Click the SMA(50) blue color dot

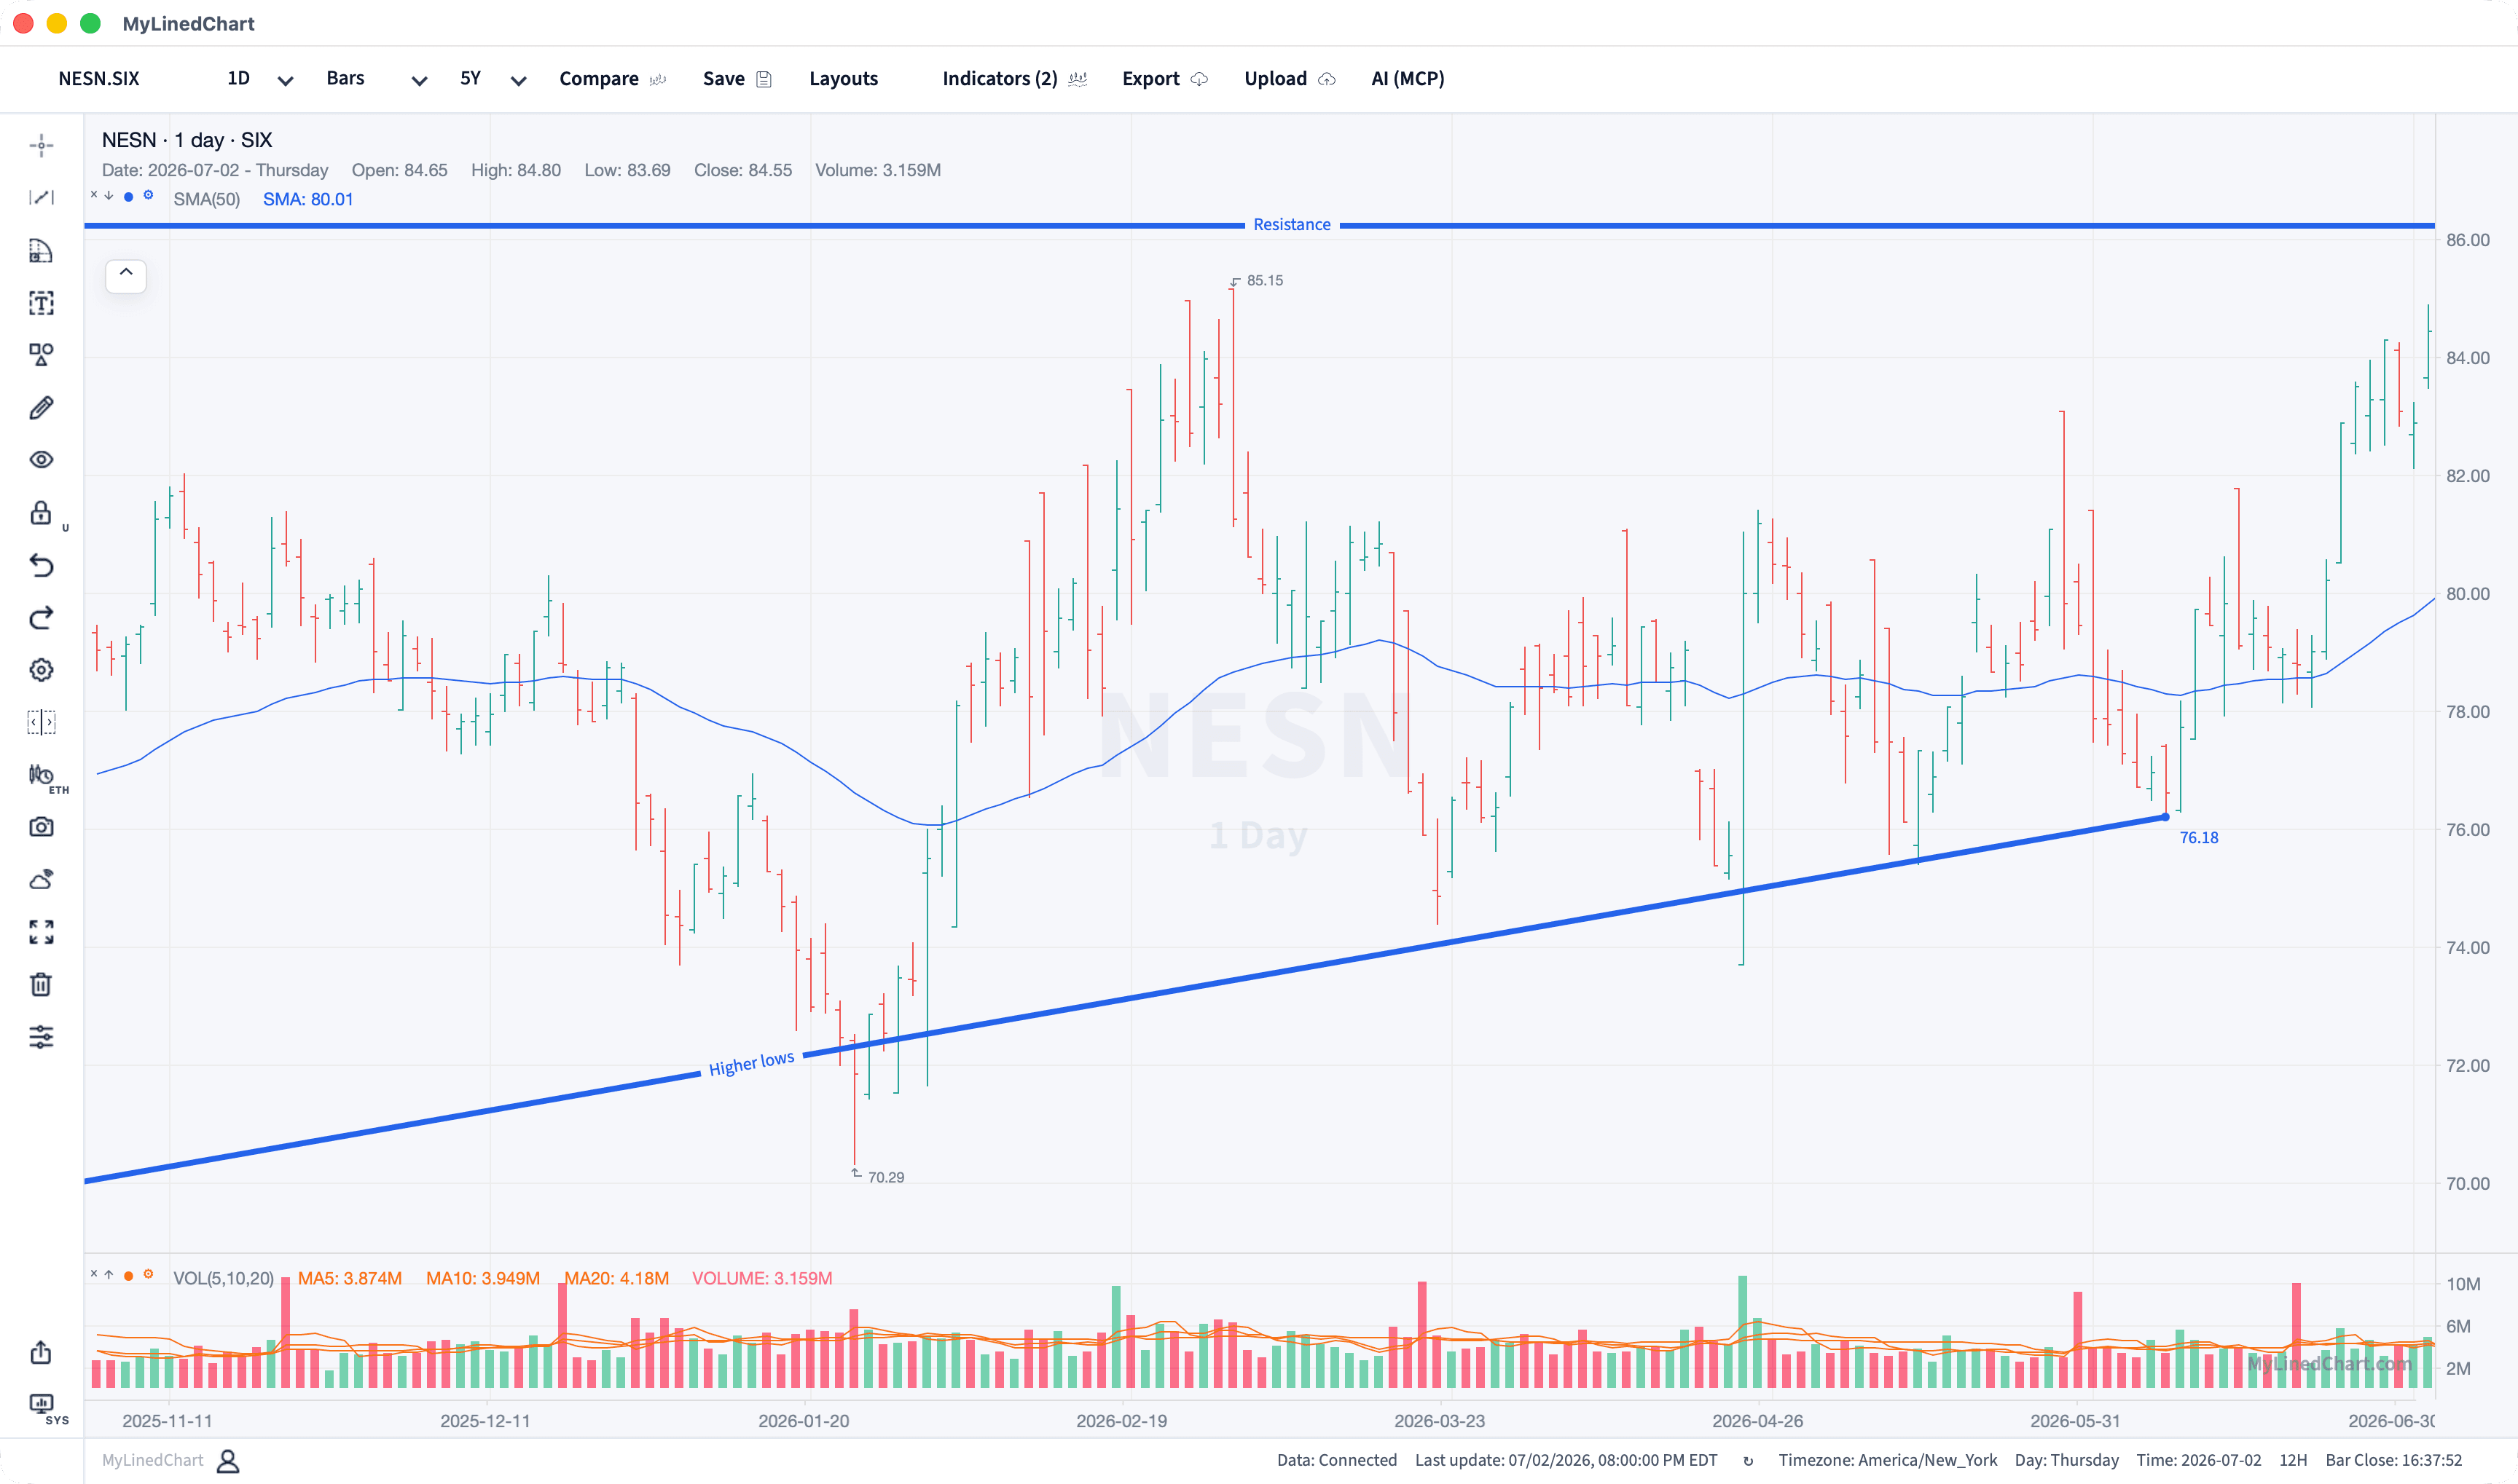128,197
